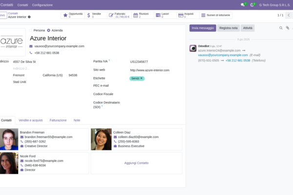Switch to the Contatti tab
293x195 pixels.
click(6, 120)
